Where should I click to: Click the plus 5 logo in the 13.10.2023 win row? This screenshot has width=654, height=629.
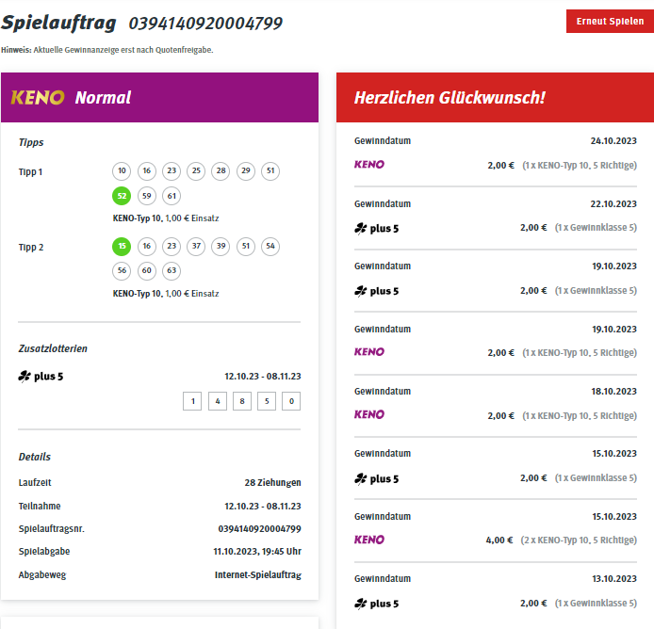tap(377, 604)
